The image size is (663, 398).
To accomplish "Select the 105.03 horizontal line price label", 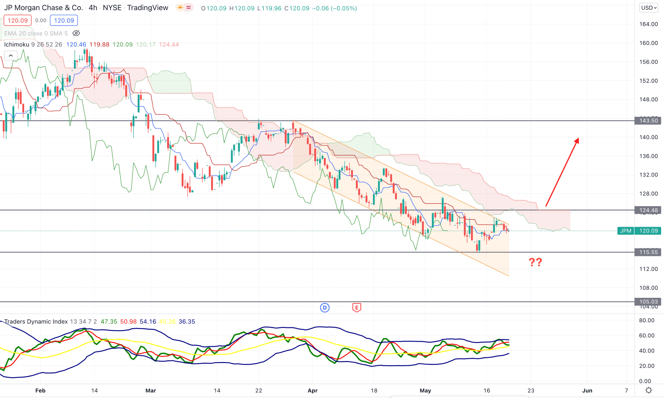I will (x=648, y=302).
